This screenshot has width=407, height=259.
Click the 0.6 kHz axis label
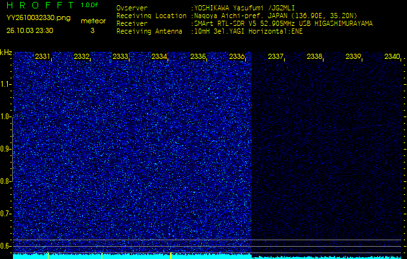tap(5, 246)
